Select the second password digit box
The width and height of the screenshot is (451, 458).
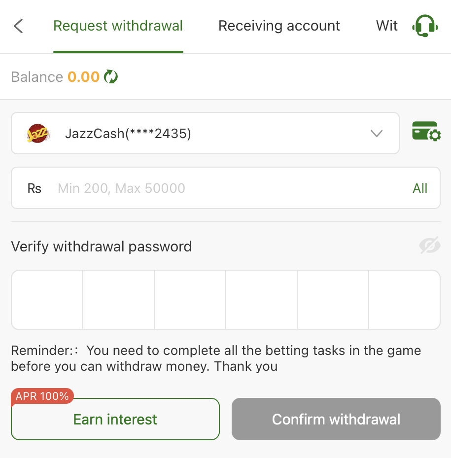[x=118, y=300]
